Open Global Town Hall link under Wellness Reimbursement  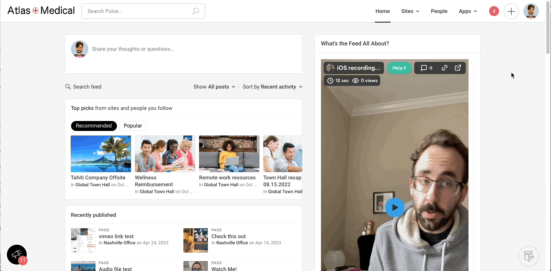(x=157, y=192)
